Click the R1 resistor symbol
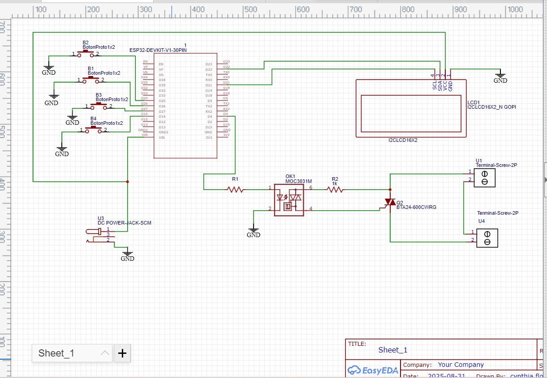Image resolution: width=547 pixels, height=378 pixels. coord(236,190)
